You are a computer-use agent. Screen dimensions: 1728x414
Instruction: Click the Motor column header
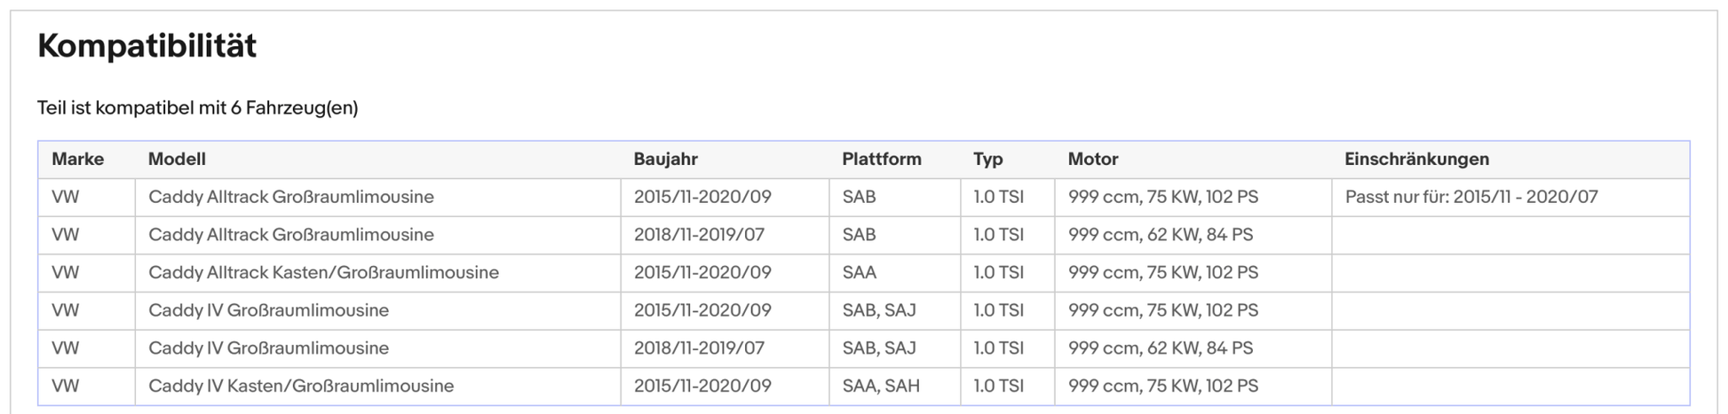point(1092,159)
